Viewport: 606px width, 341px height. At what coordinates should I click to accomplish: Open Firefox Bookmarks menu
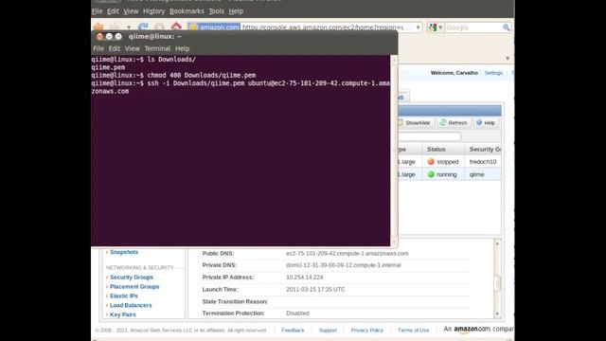pyautogui.click(x=187, y=11)
